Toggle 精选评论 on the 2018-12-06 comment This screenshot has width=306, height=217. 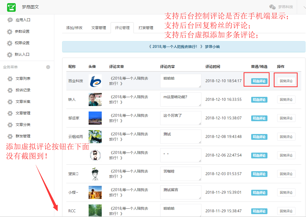(x=259, y=155)
